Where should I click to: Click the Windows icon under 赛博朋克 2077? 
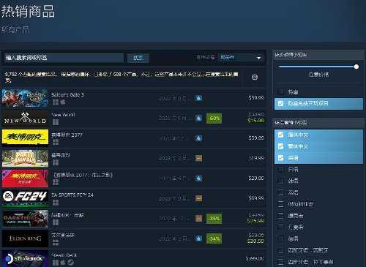pos(56,142)
